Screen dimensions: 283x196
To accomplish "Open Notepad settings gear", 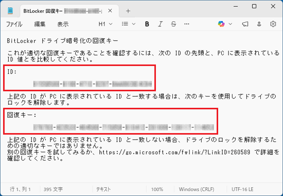I will tap(273, 24).
